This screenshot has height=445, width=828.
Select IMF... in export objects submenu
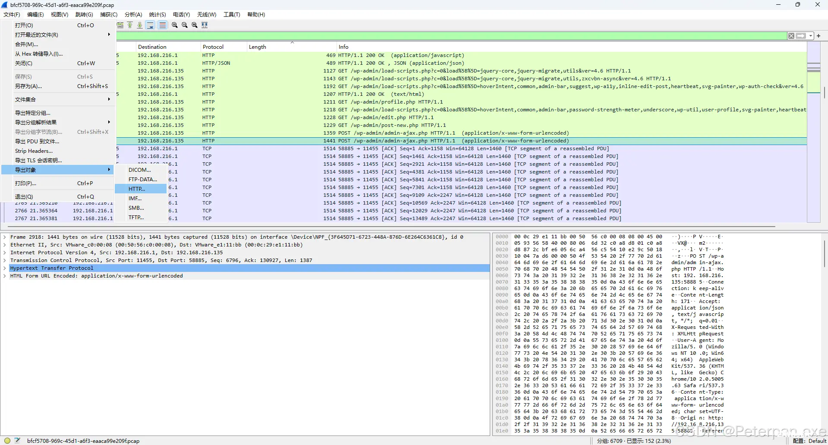coord(141,199)
